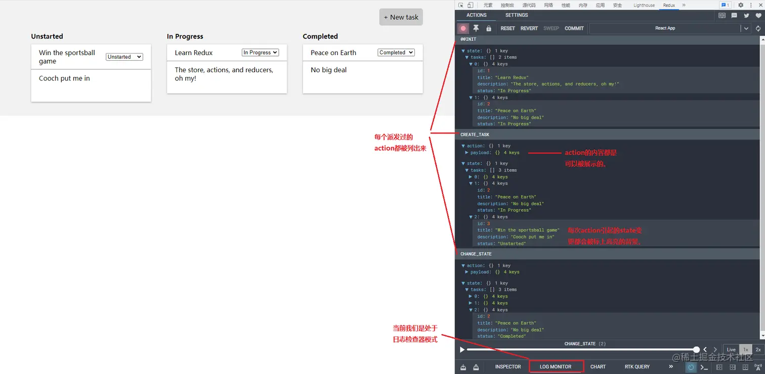This screenshot has width=765, height=374.
Task: Enable Live playback mode
Action: [x=731, y=349]
